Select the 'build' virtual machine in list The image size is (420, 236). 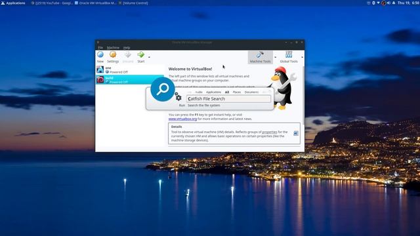point(130,79)
